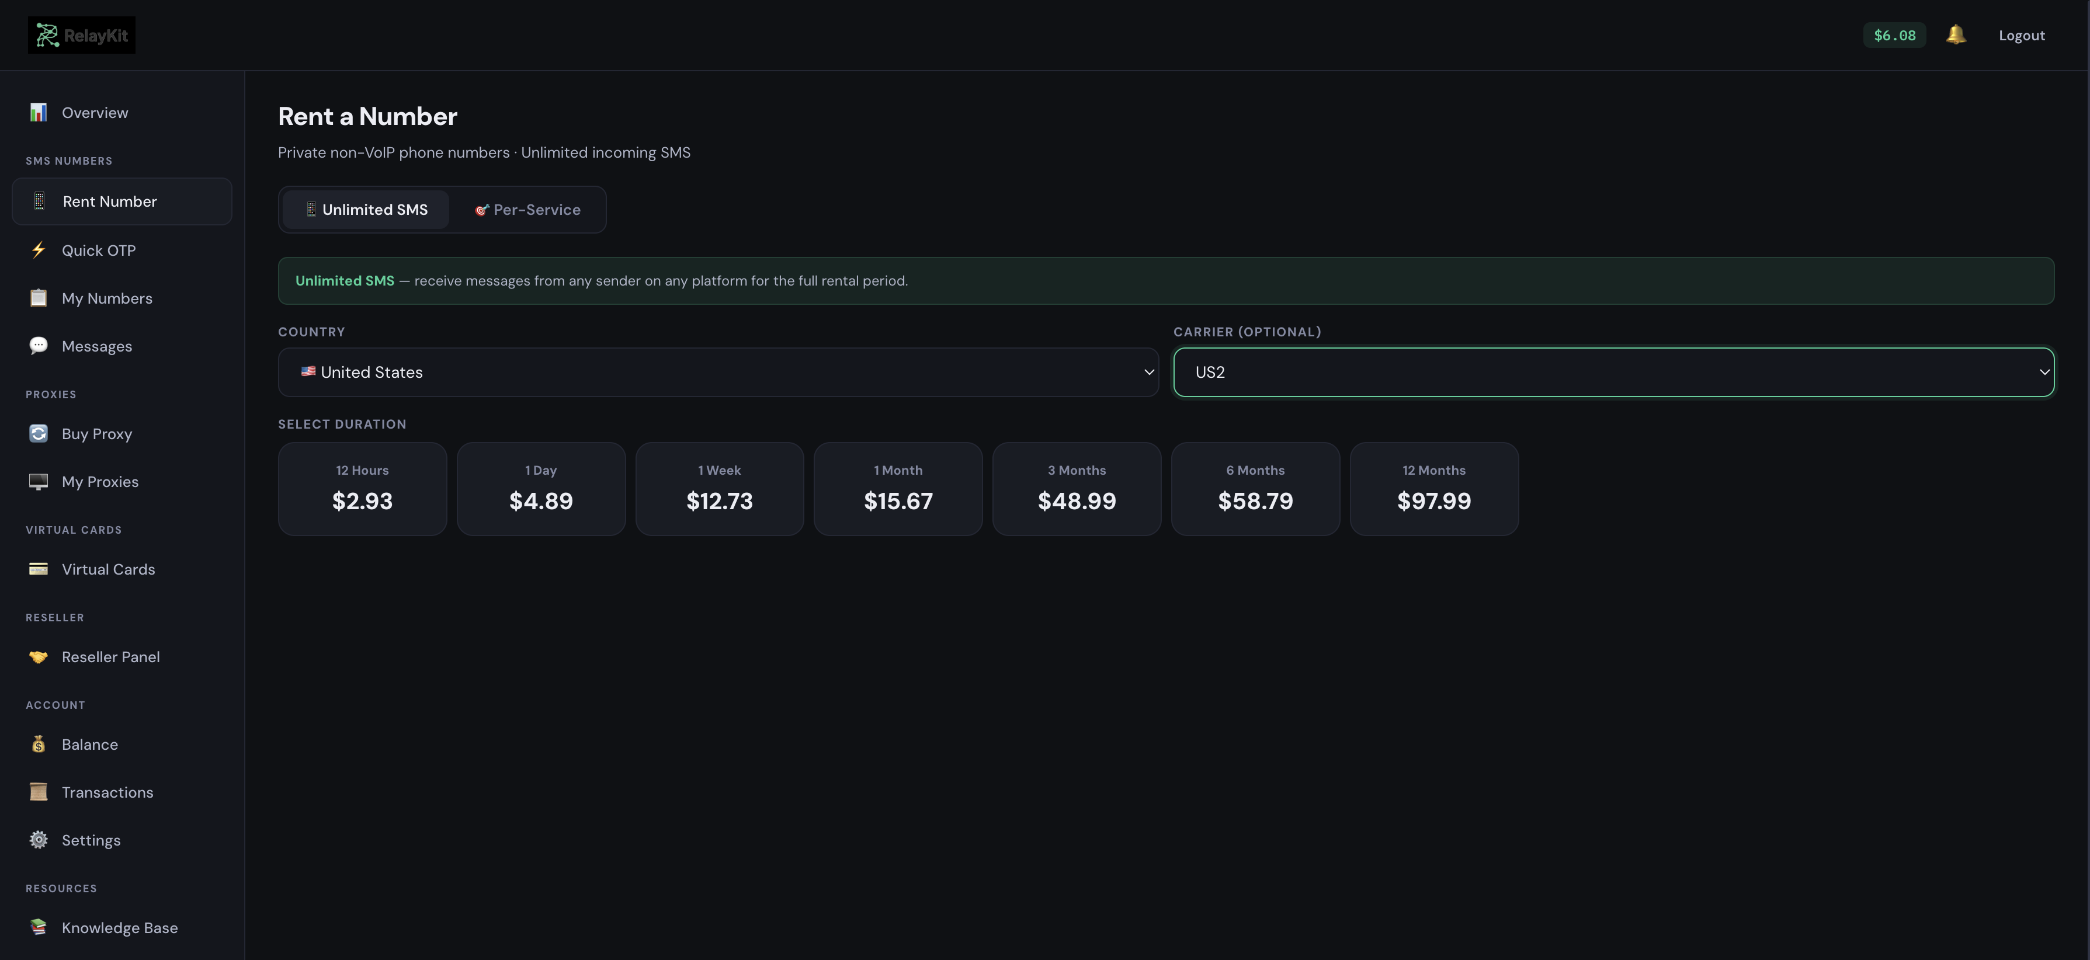Open Quick OTP lightning icon
Image resolution: width=2090 pixels, height=960 pixels.
pos(38,250)
